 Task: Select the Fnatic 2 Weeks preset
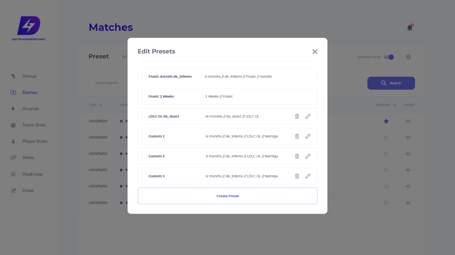coord(227,96)
